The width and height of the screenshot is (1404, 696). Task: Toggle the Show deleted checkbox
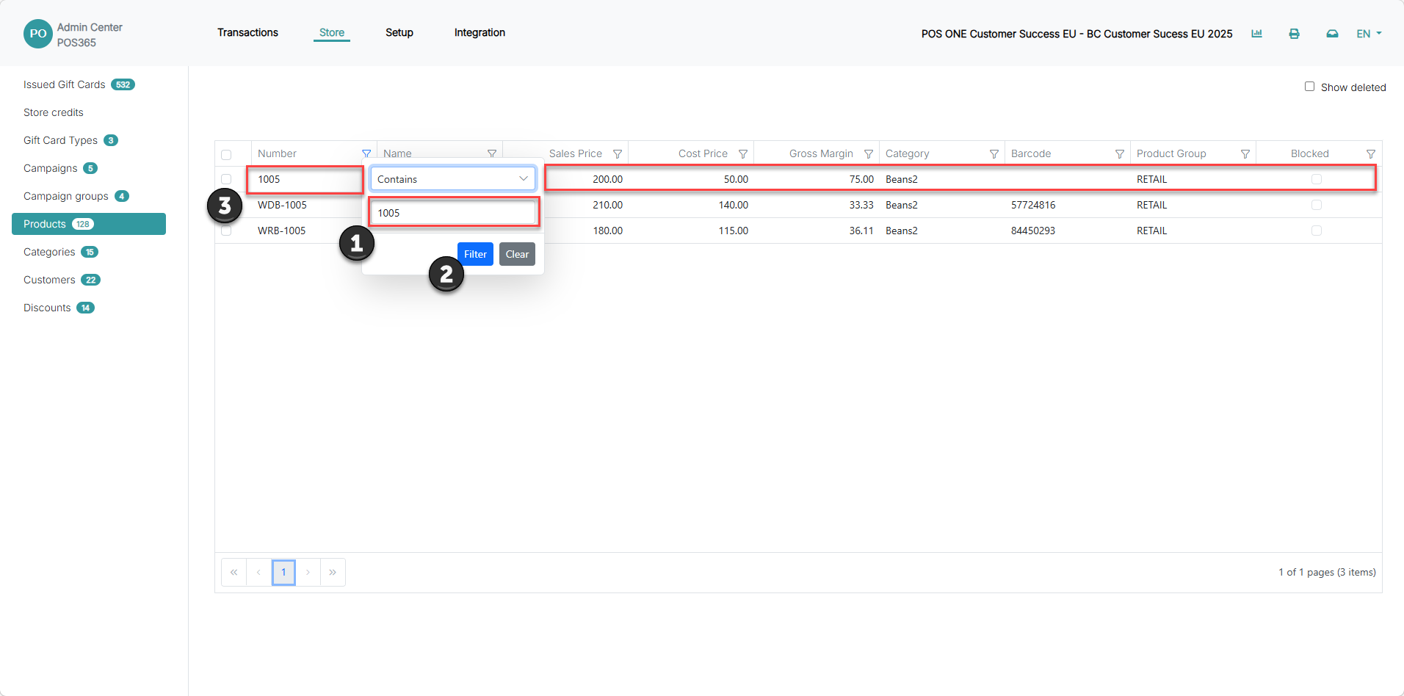(x=1309, y=87)
